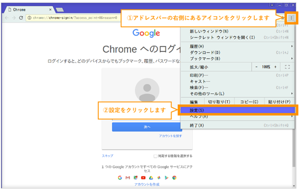Decrease zoom with minus button
300x191 pixels.
pos(256,67)
